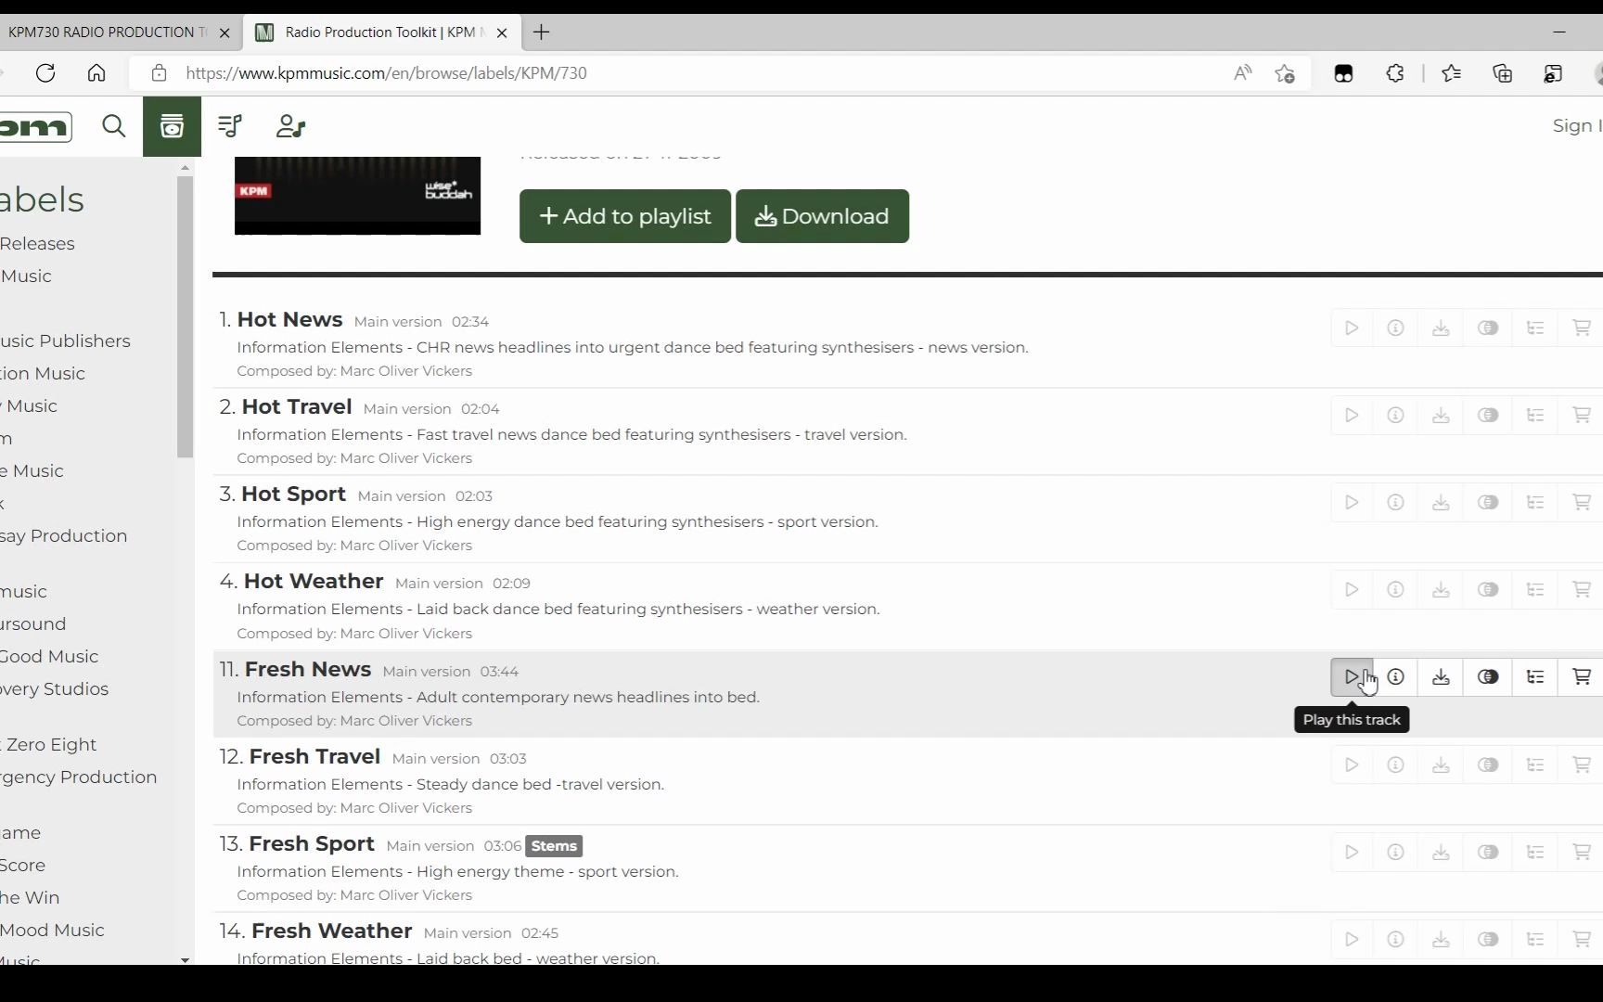Image resolution: width=1603 pixels, height=1002 pixels.
Task: Add Hot Sport to cart
Action: pos(1582,502)
